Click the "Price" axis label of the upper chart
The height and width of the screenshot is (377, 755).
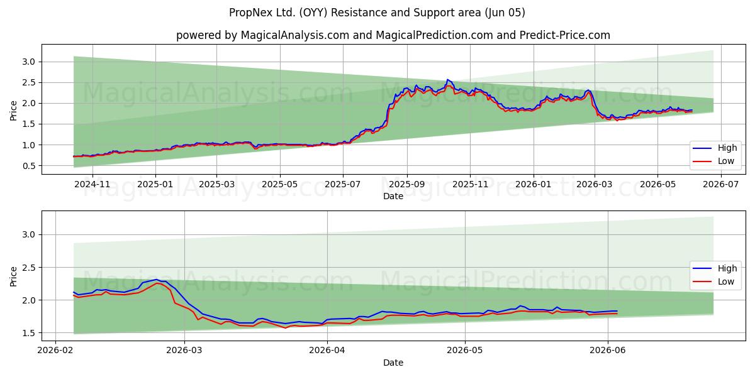(14, 109)
